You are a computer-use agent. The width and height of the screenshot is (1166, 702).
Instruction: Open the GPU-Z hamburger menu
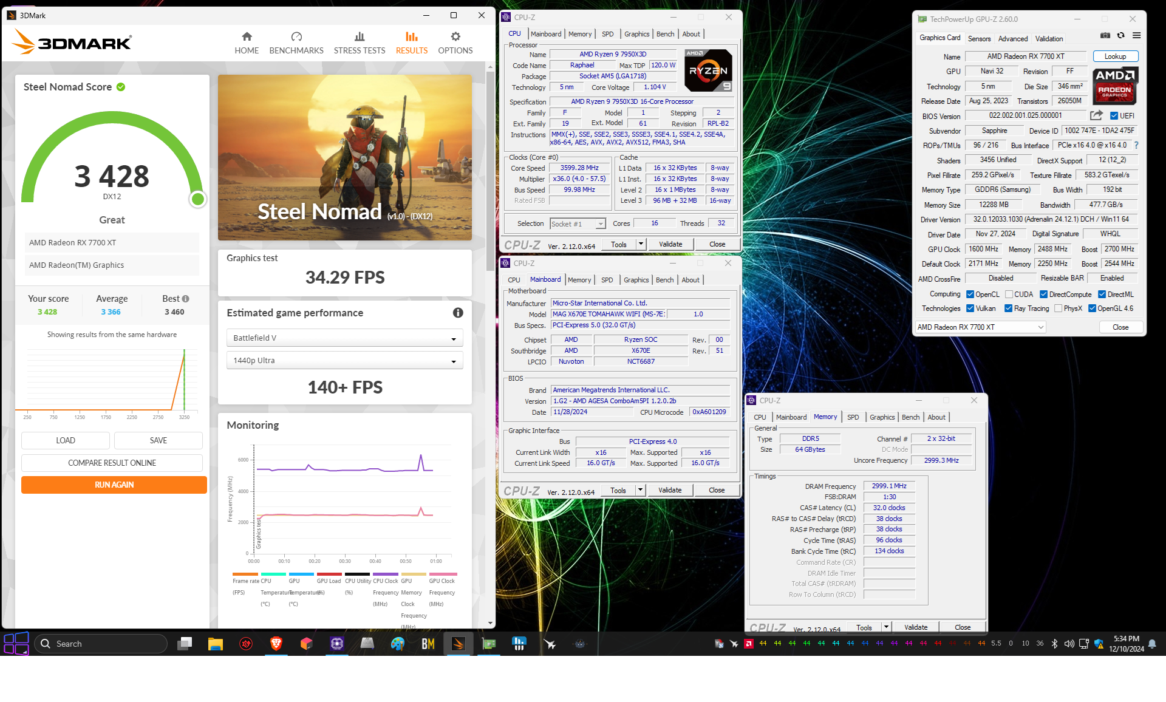pos(1137,36)
